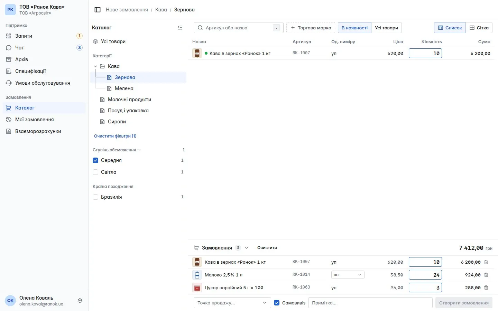Click quantity field for Цукор порційний
The image size is (498, 311).
click(425, 288)
